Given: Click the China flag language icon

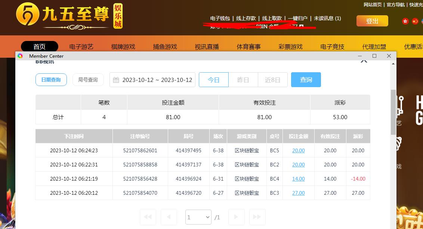Looking at the screenshot, I should click(415, 21).
